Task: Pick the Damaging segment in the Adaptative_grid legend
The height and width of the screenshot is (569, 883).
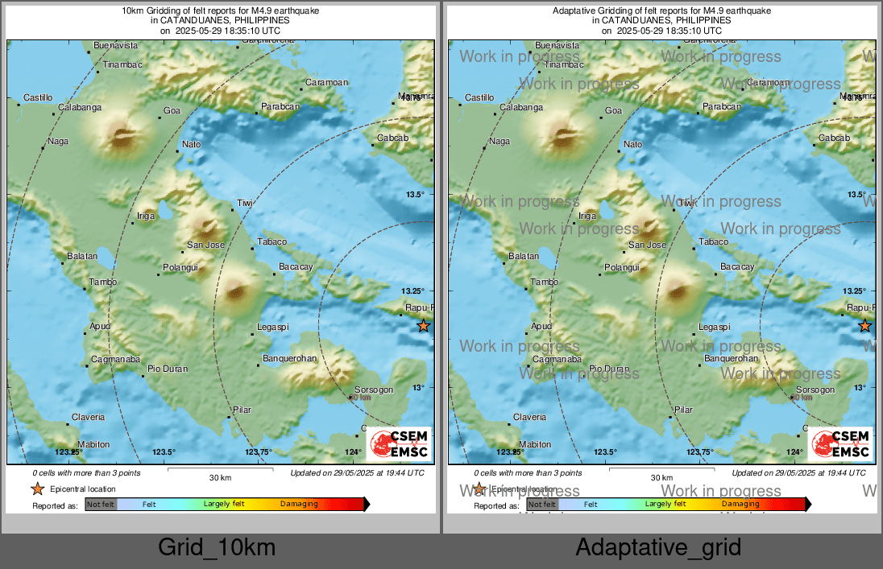Action: [740, 505]
